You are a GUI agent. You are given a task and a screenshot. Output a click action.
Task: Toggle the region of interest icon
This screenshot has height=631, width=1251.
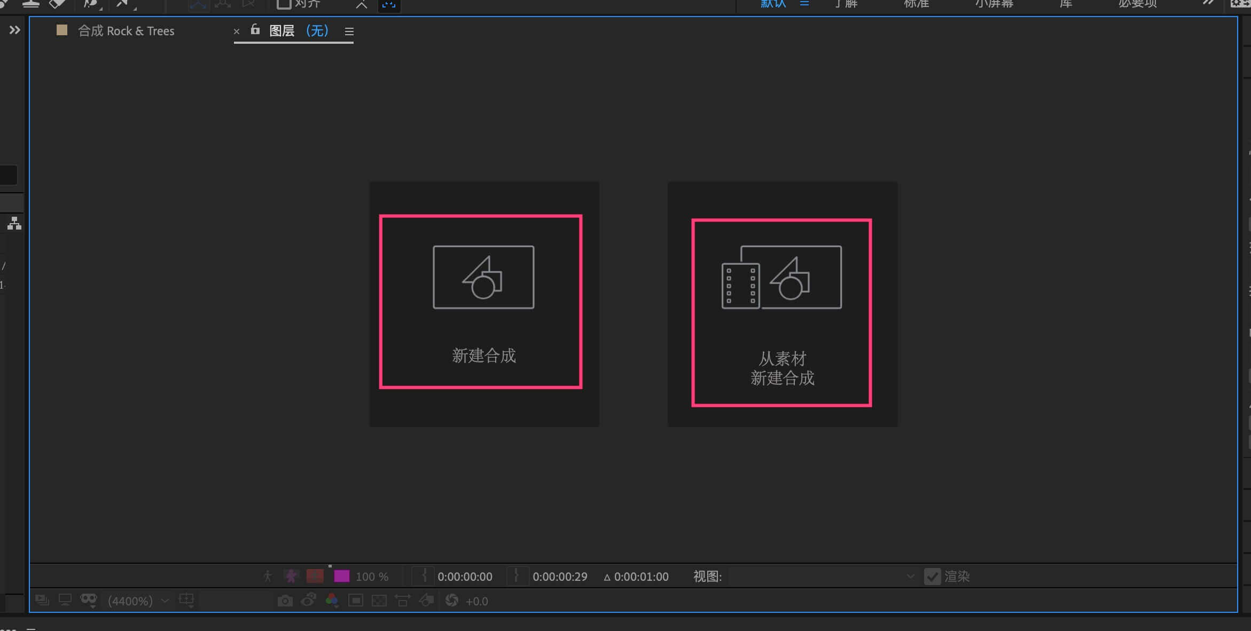click(356, 601)
